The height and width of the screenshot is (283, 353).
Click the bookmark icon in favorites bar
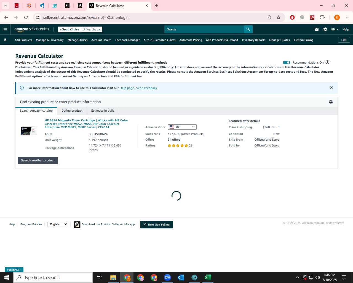coord(5,40)
